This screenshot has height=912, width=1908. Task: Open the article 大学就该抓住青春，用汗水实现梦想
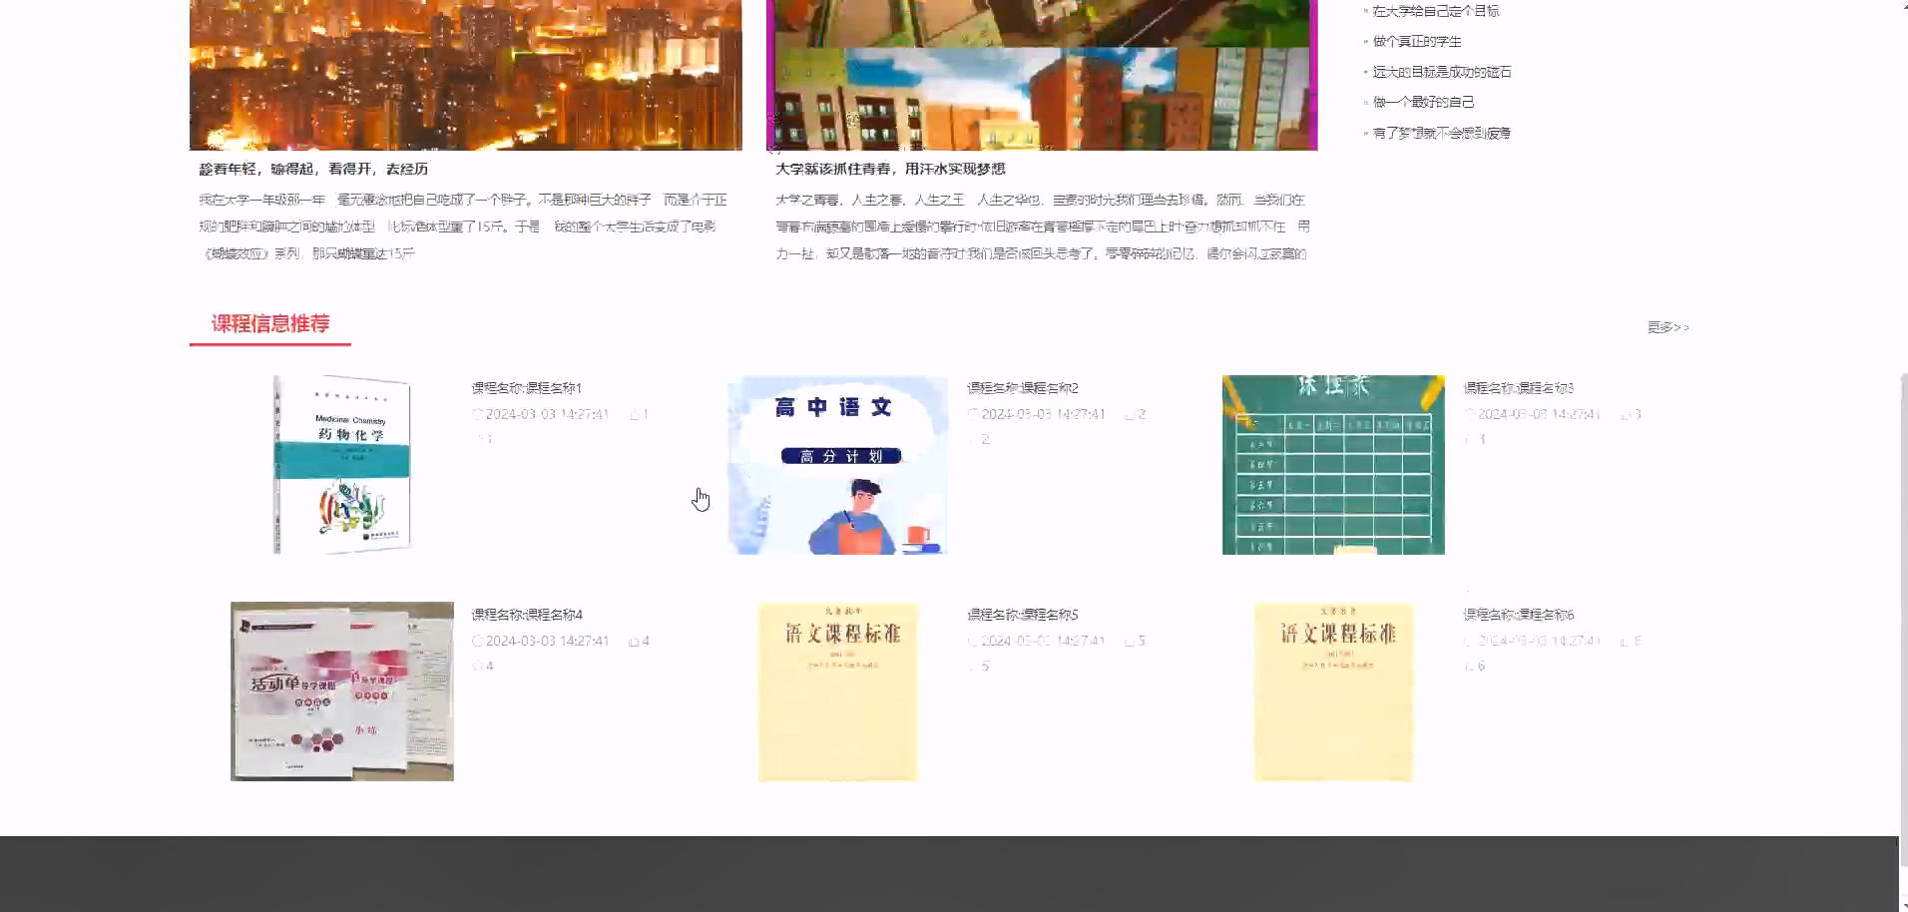[890, 169]
